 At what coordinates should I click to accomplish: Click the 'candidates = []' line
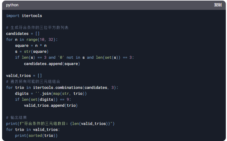23,33
